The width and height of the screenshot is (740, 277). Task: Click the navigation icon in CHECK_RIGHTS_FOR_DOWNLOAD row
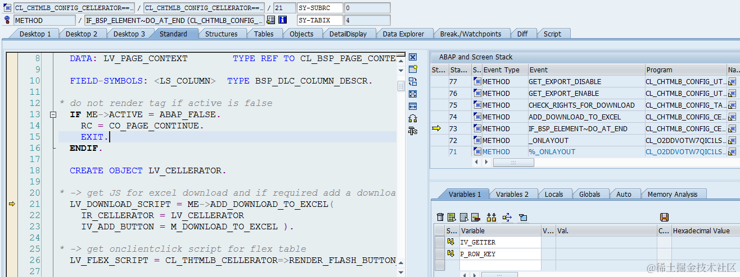click(x=732, y=105)
